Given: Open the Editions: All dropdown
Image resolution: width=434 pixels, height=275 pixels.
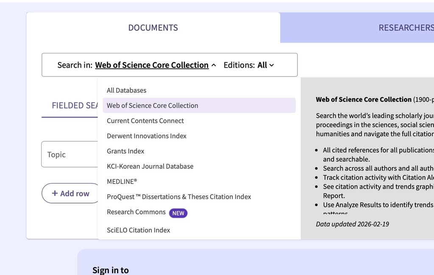Looking at the screenshot, I should click(248, 65).
